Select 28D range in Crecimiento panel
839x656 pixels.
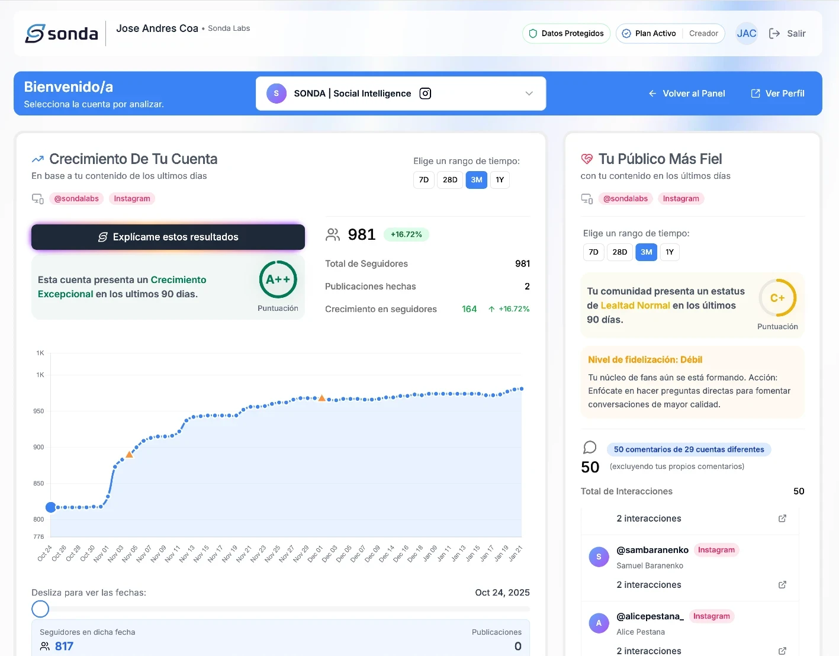450,180
